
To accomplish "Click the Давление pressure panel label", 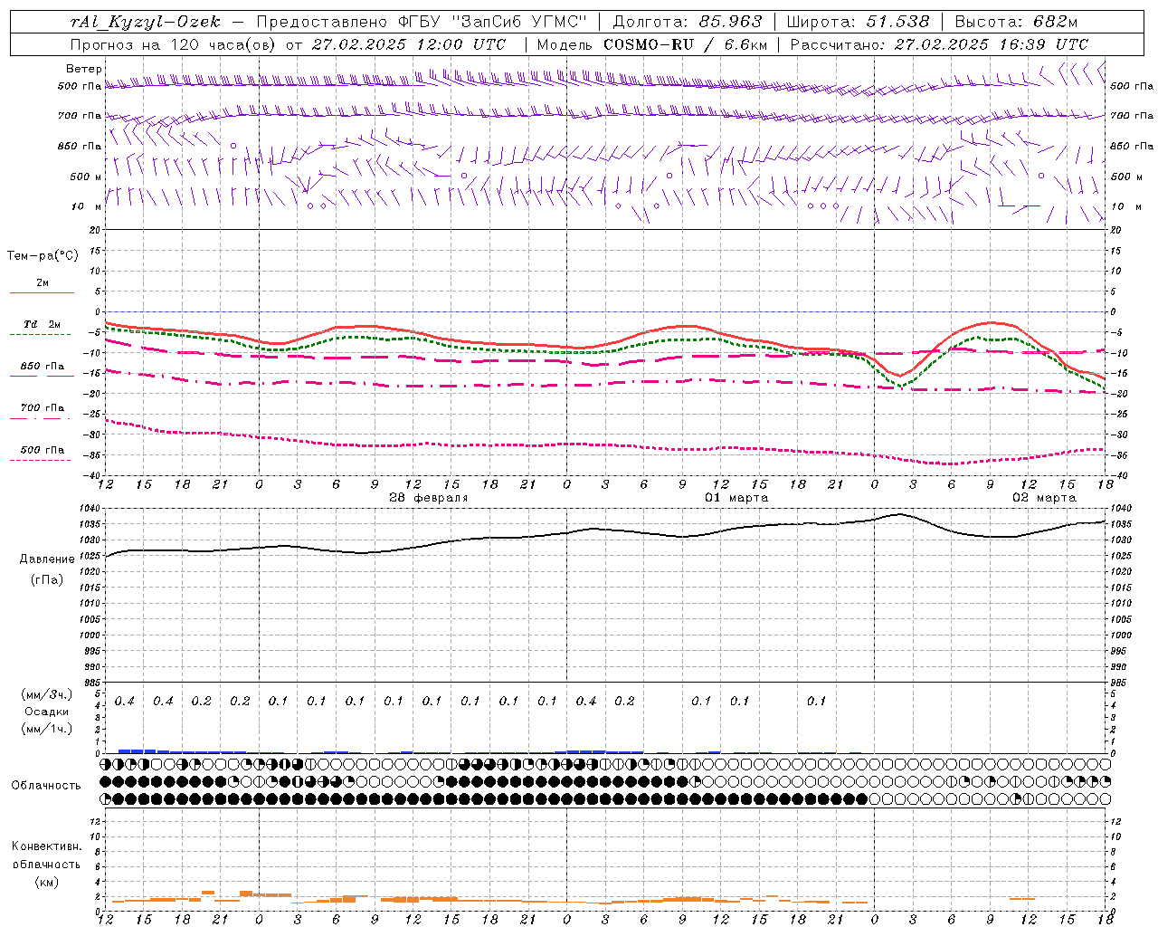I will [x=47, y=559].
